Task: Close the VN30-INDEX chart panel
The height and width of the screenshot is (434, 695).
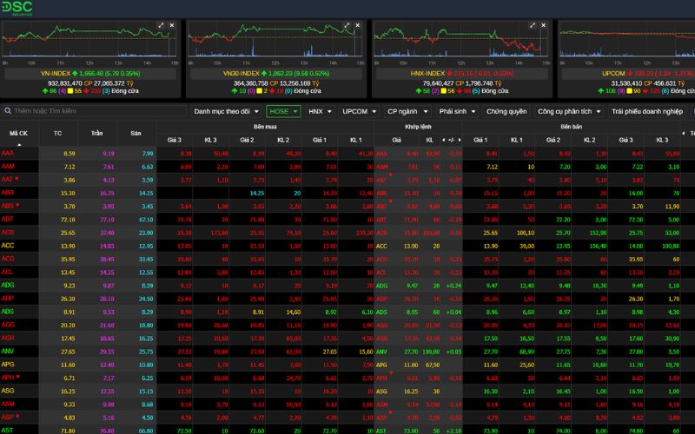Action: 358,26
